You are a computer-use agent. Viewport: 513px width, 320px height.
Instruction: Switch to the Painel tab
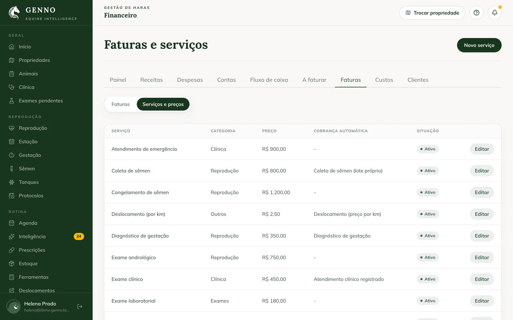click(x=118, y=80)
